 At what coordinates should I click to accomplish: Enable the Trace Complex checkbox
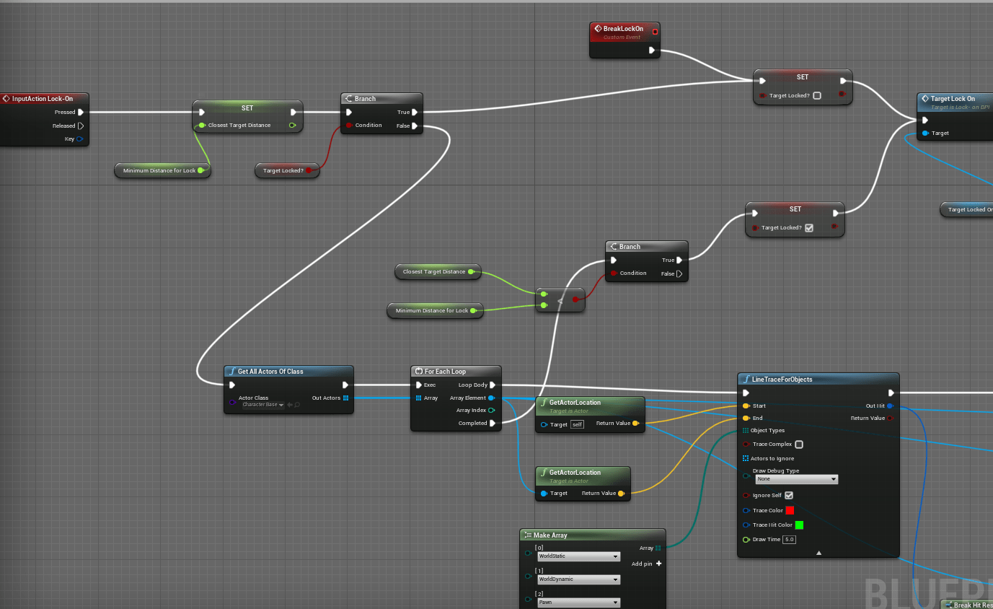798,444
